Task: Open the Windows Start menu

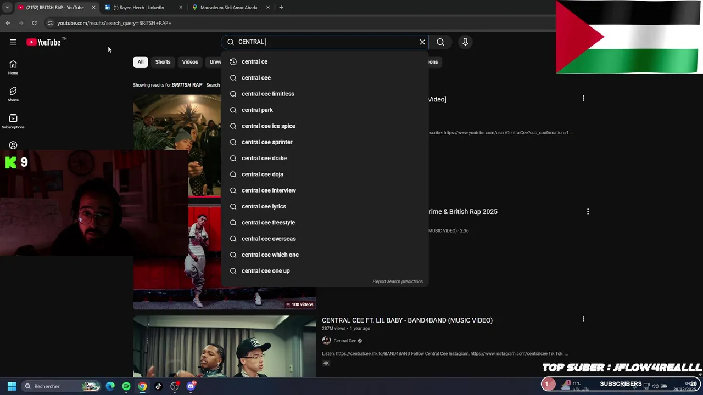Action: coord(12,386)
